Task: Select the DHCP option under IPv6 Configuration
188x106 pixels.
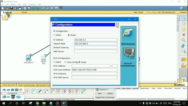Action: pyautogui.click(x=54, y=62)
